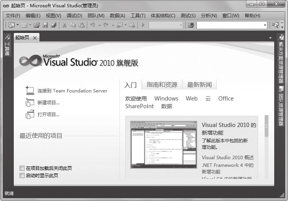The image size is (288, 201).
Task: Select the 欢迎使用 category link
Action: pyautogui.click(x=136, y=99)
